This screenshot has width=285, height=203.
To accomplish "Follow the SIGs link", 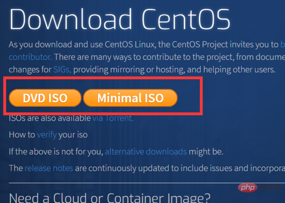I will pyautogui.click(x=62, y=70).
